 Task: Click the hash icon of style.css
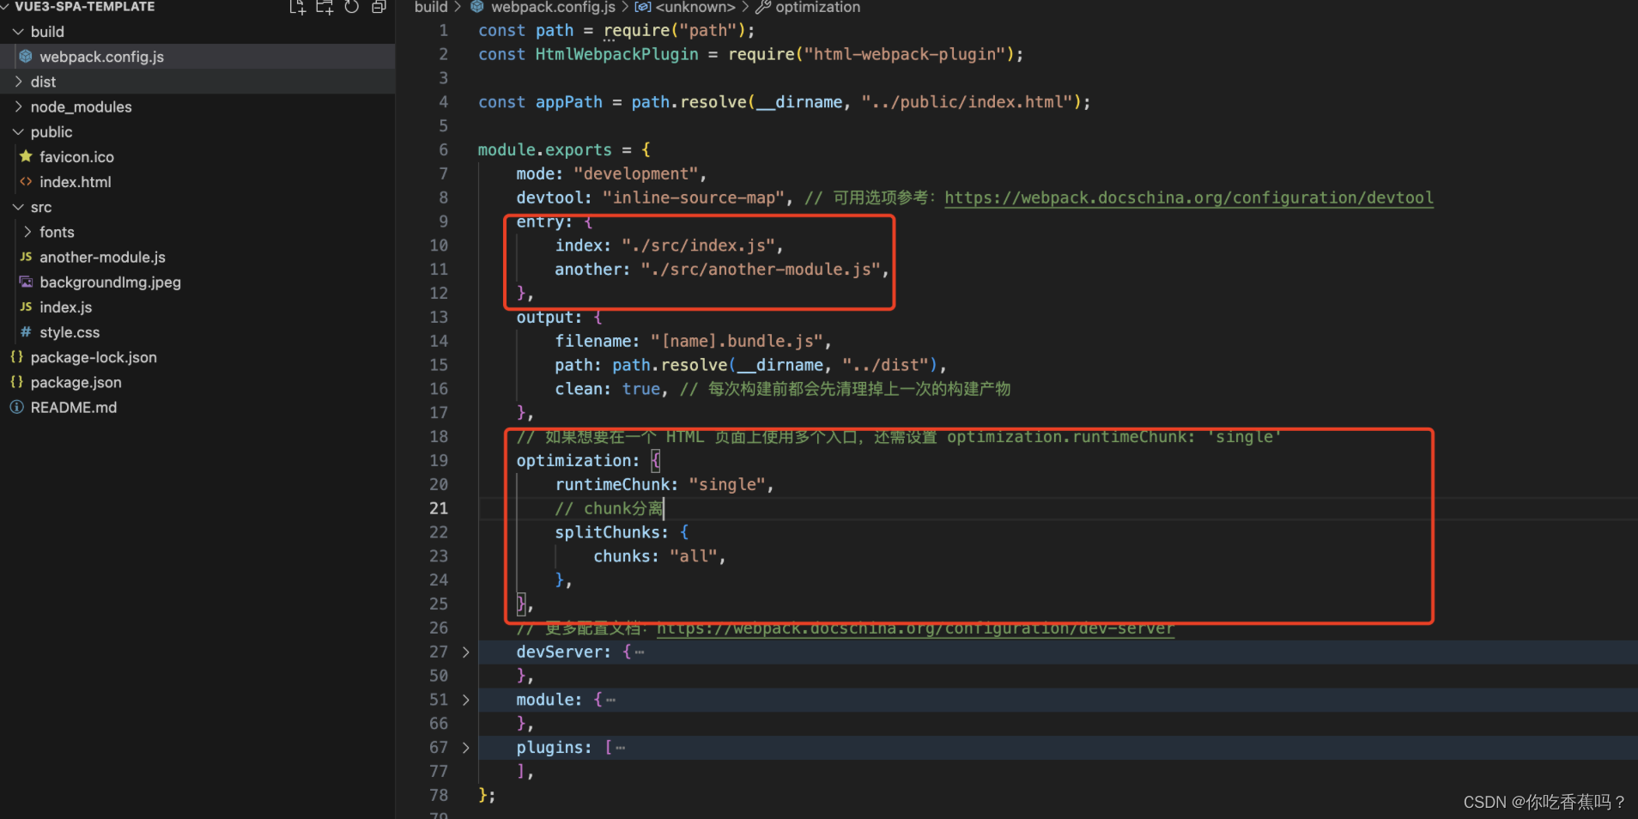point(26,331)
